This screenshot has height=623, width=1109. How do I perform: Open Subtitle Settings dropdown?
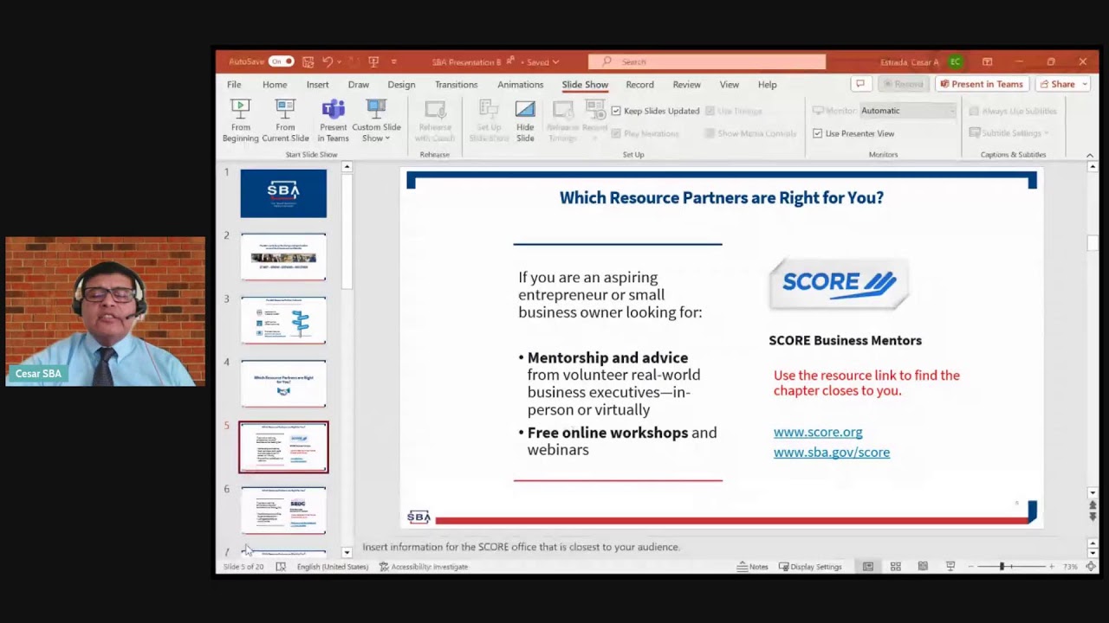click(x=1009, y=133)
